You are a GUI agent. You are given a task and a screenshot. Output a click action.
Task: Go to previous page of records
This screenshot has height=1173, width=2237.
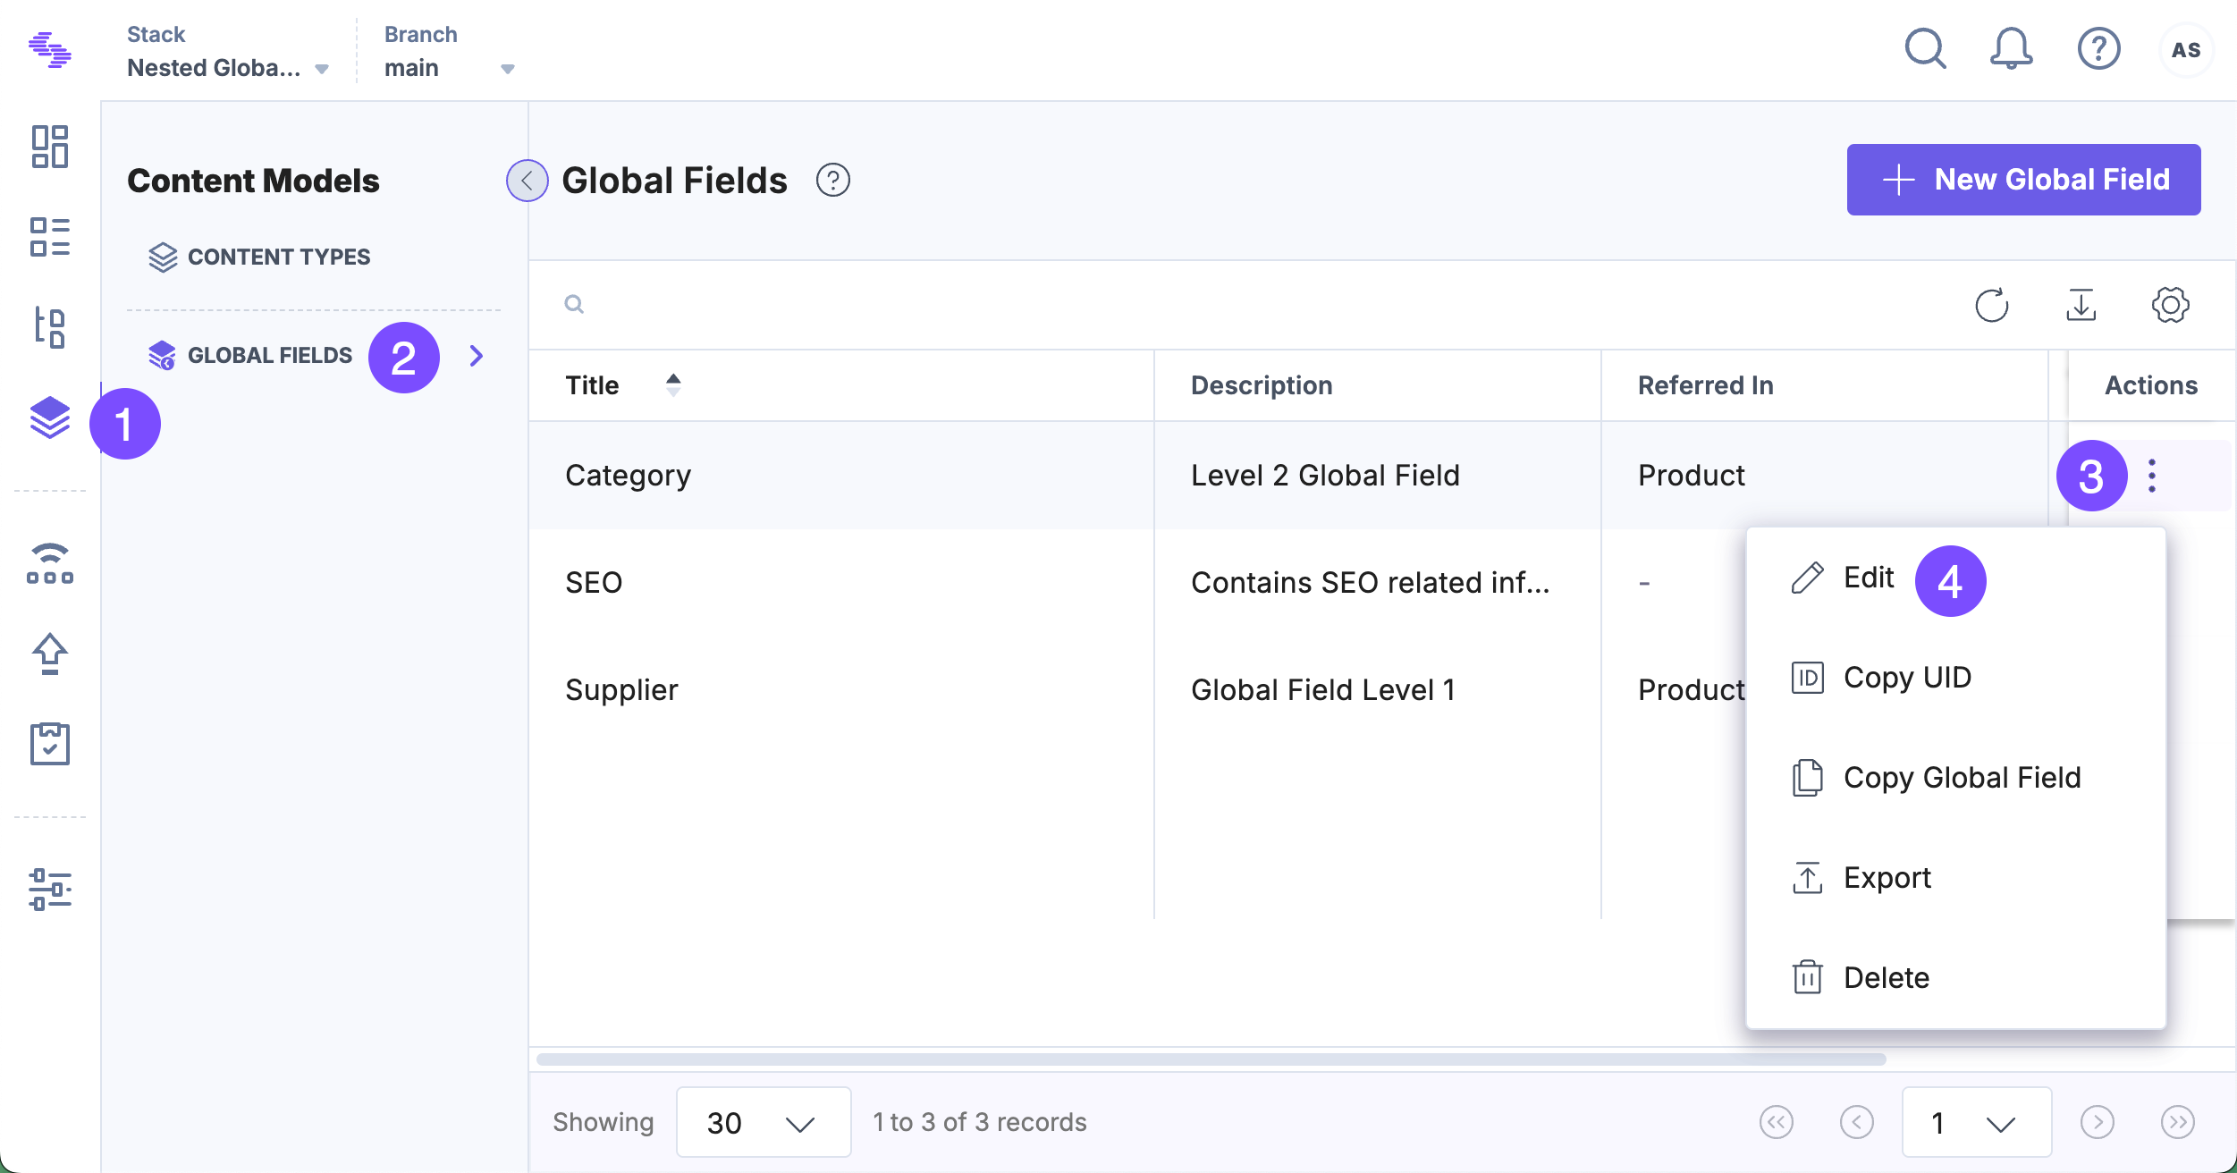pos(1857,1122)
